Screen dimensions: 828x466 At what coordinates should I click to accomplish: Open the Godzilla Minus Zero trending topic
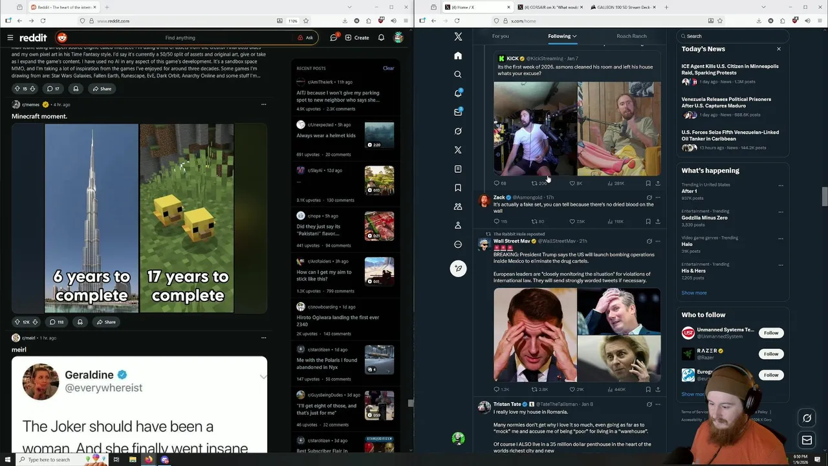click(704, 218)
